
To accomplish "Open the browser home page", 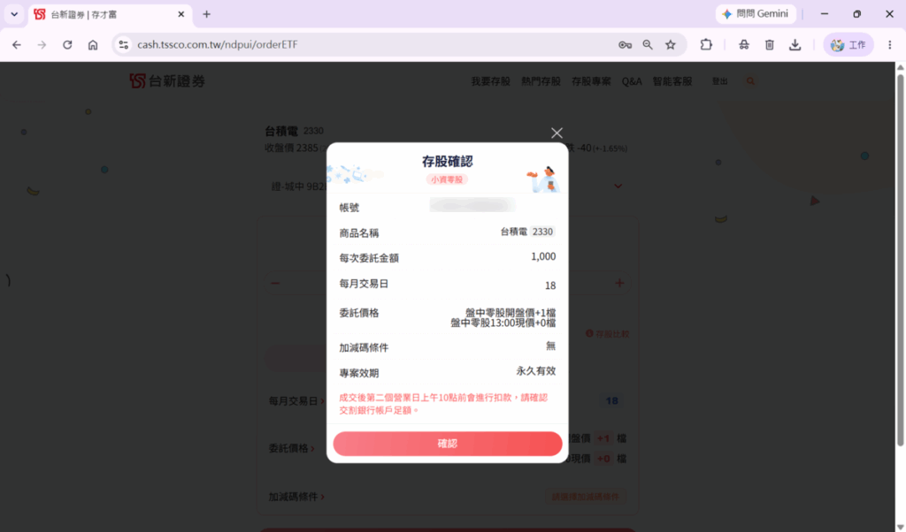I will [x=92, y=45].
